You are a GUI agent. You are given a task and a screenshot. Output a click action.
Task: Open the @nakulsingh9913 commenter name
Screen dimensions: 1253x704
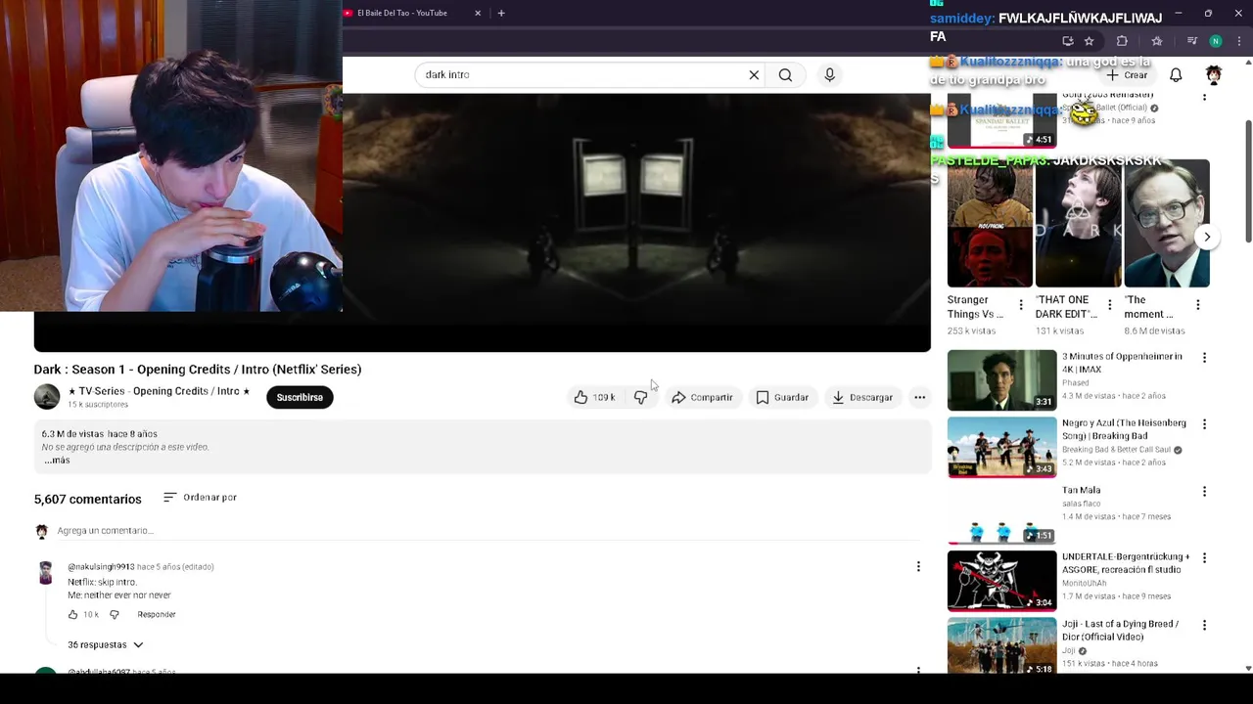pos(101,567)
